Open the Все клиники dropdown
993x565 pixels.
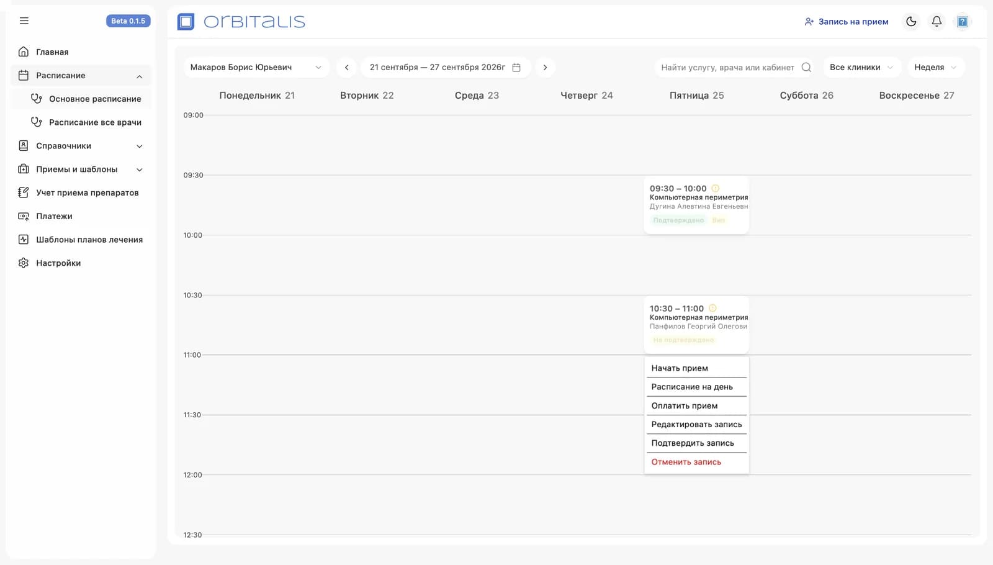click(861, 68)
